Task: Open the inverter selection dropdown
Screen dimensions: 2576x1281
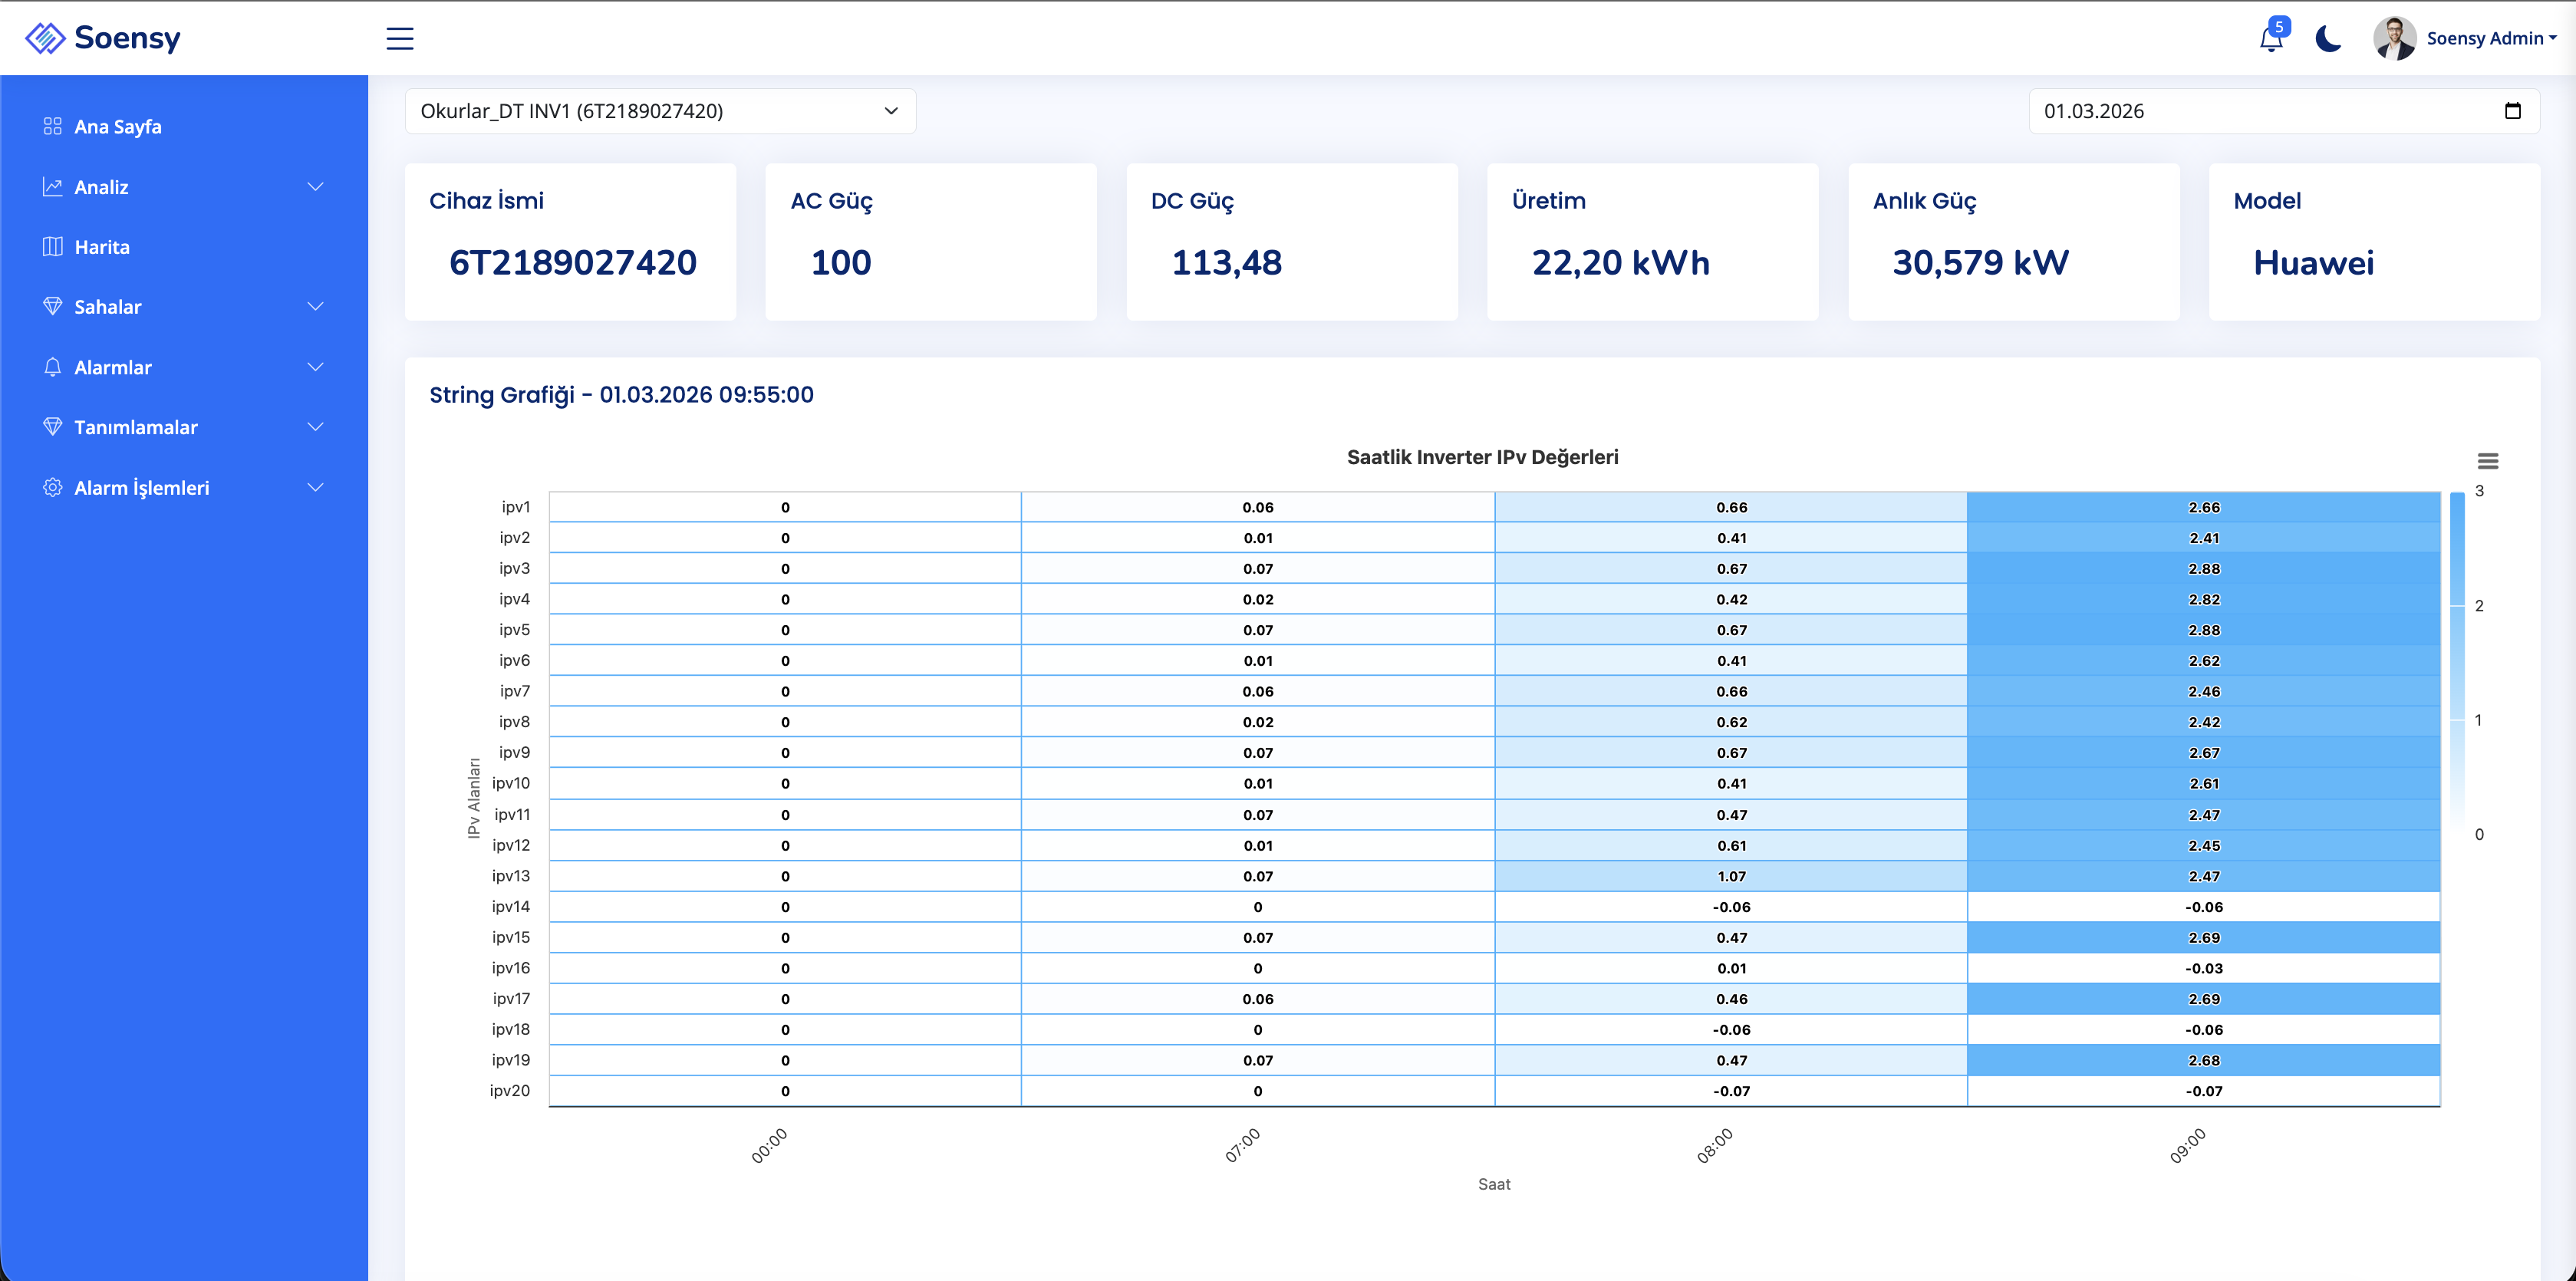Action: (x=660, y=111)
